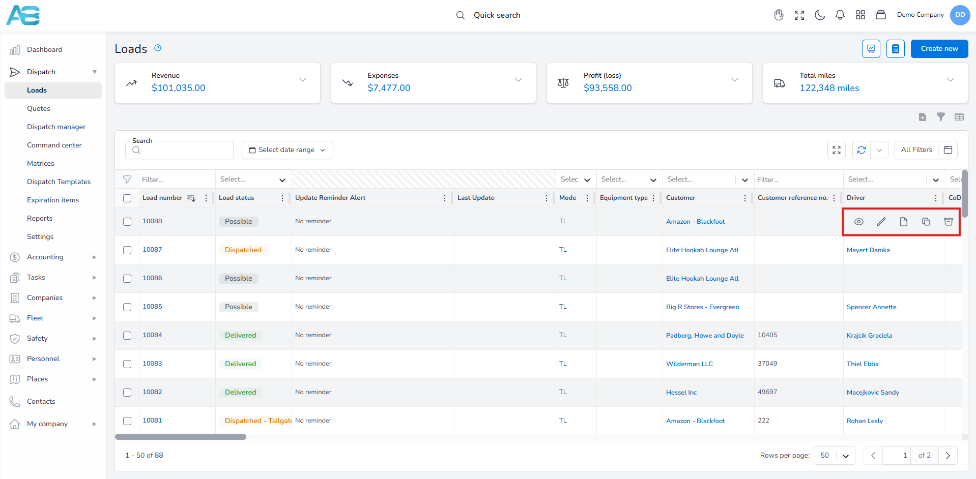Click the presentation chart button beside Create new

click(871, 49)
